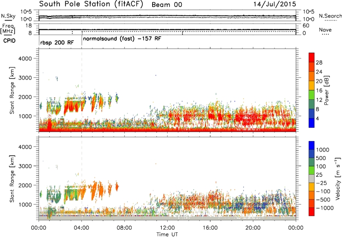The height and width of the screenshot is (237, 342).
Task: Click the '16' tick on power colorbar
Action: [x=319, y=91]
